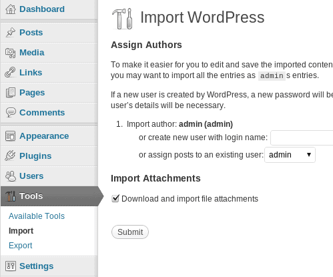Image resolution: width=333 pixels, height=277 pixels.
Task: Focus the new user login name field
Action: [x=302, y=138]
